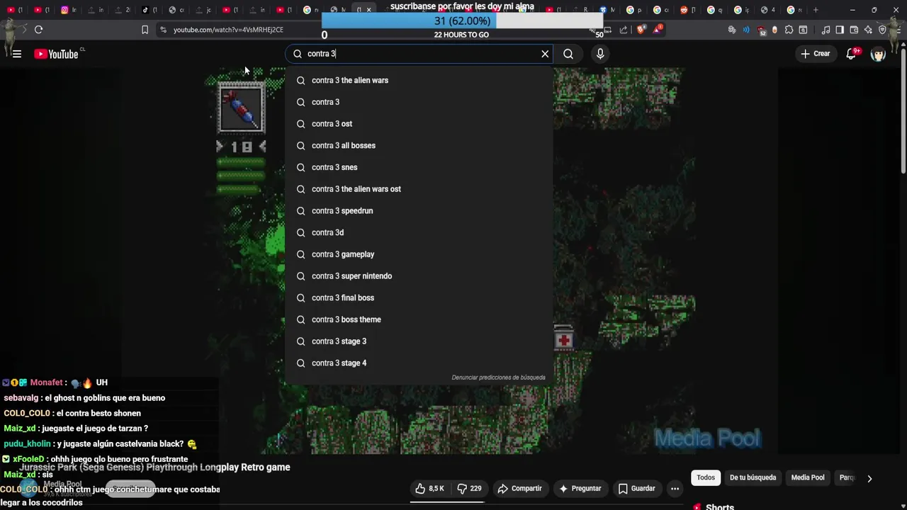Clear the search box with the X
The width and height of the screenshot is (907, 510).
coord(545,54)
